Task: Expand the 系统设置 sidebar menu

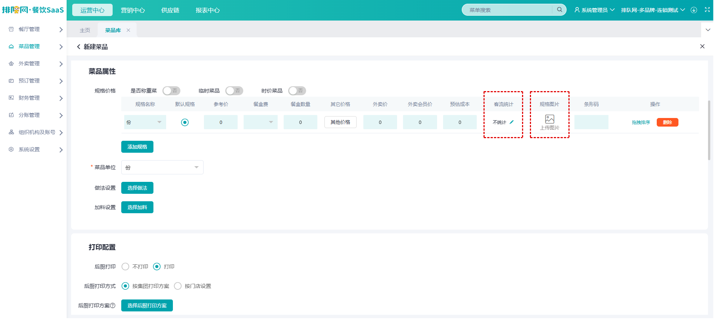Action: pos(61,150)
